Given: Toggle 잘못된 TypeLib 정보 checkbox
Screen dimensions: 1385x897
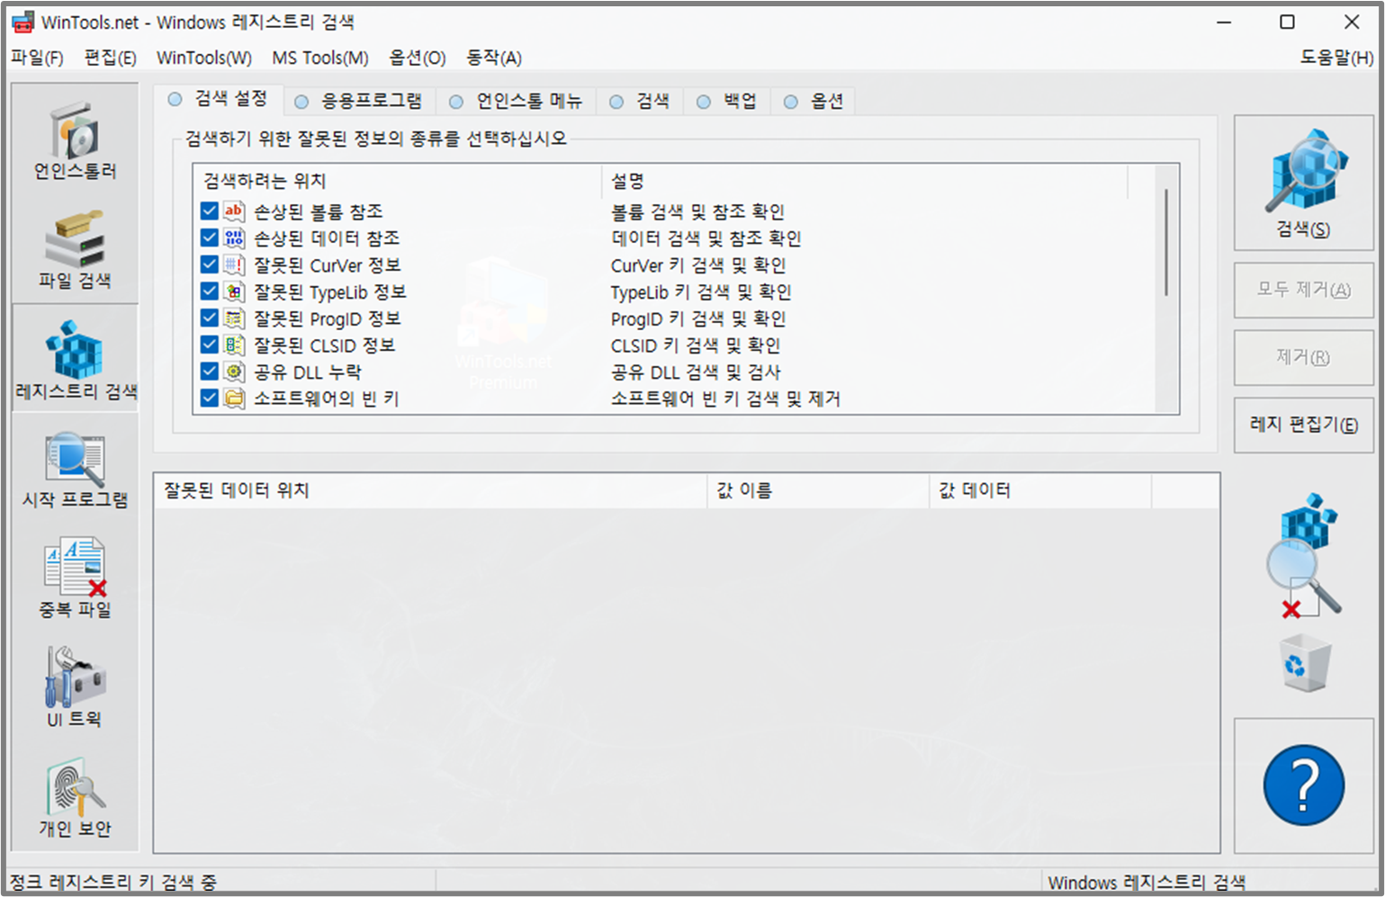Looking at the screenshot, I should pos(210,292).
